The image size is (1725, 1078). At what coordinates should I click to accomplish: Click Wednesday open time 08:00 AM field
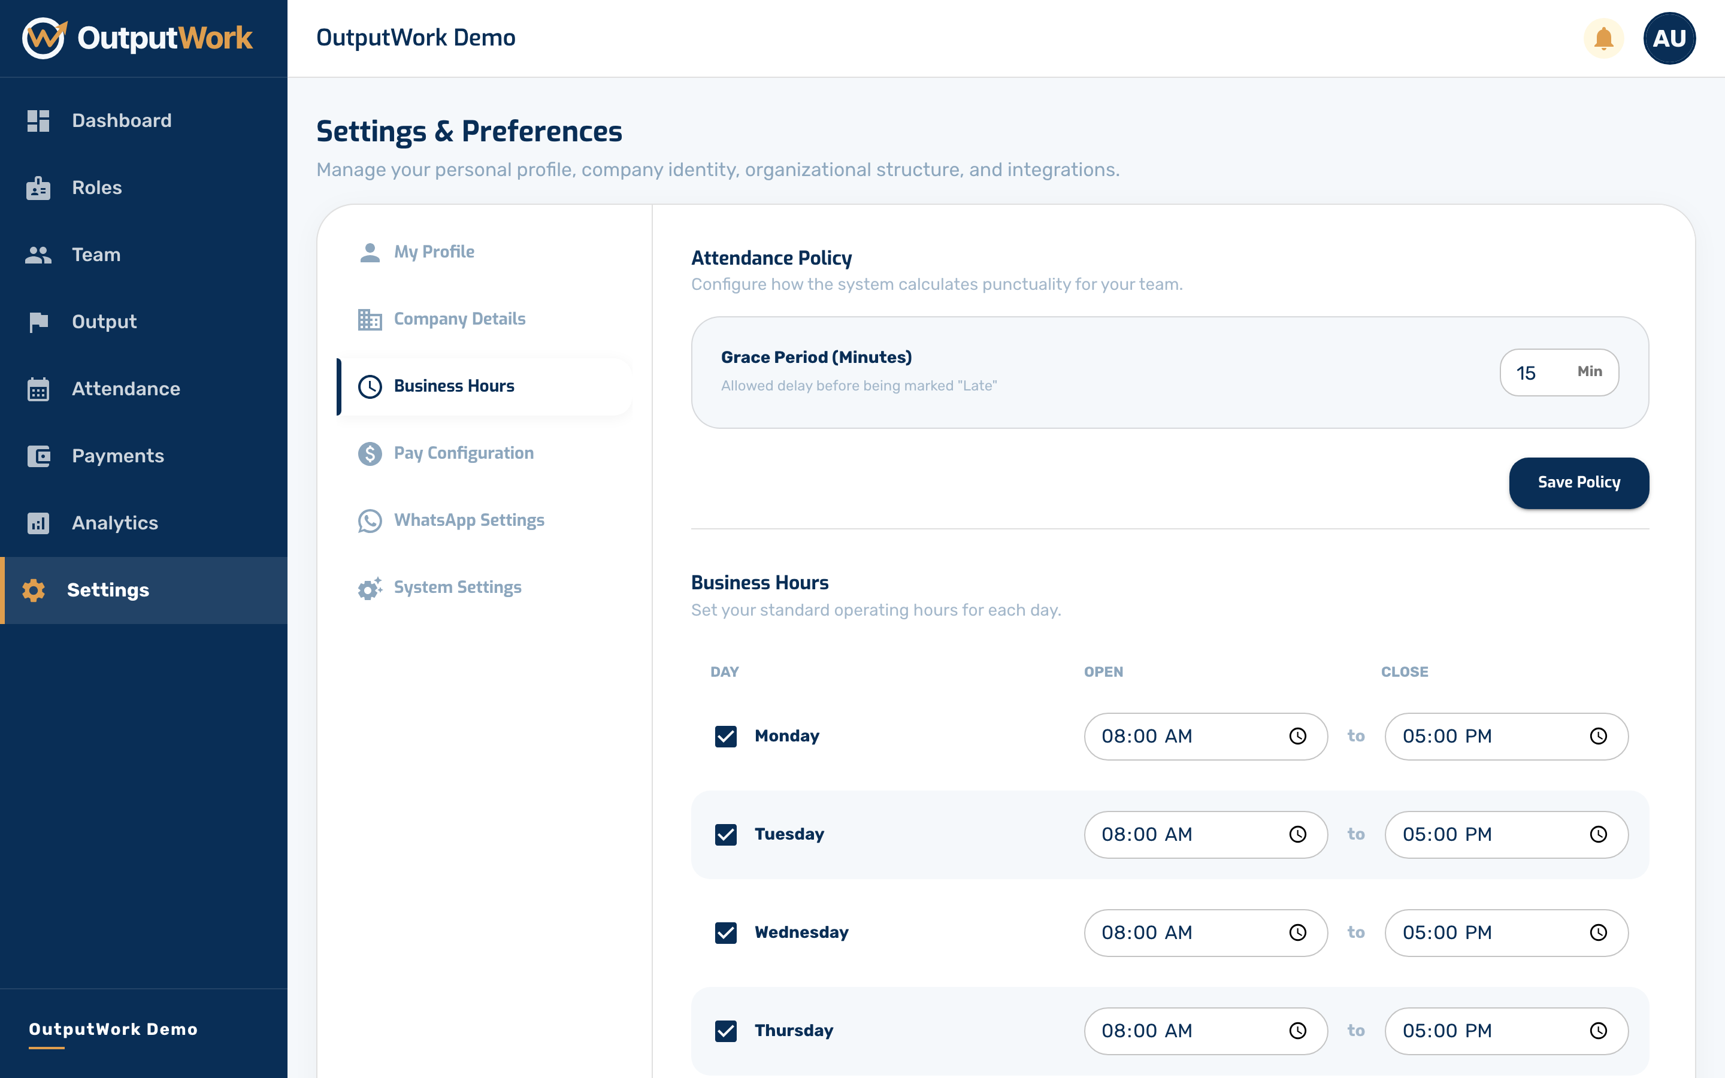[1205, 933]
